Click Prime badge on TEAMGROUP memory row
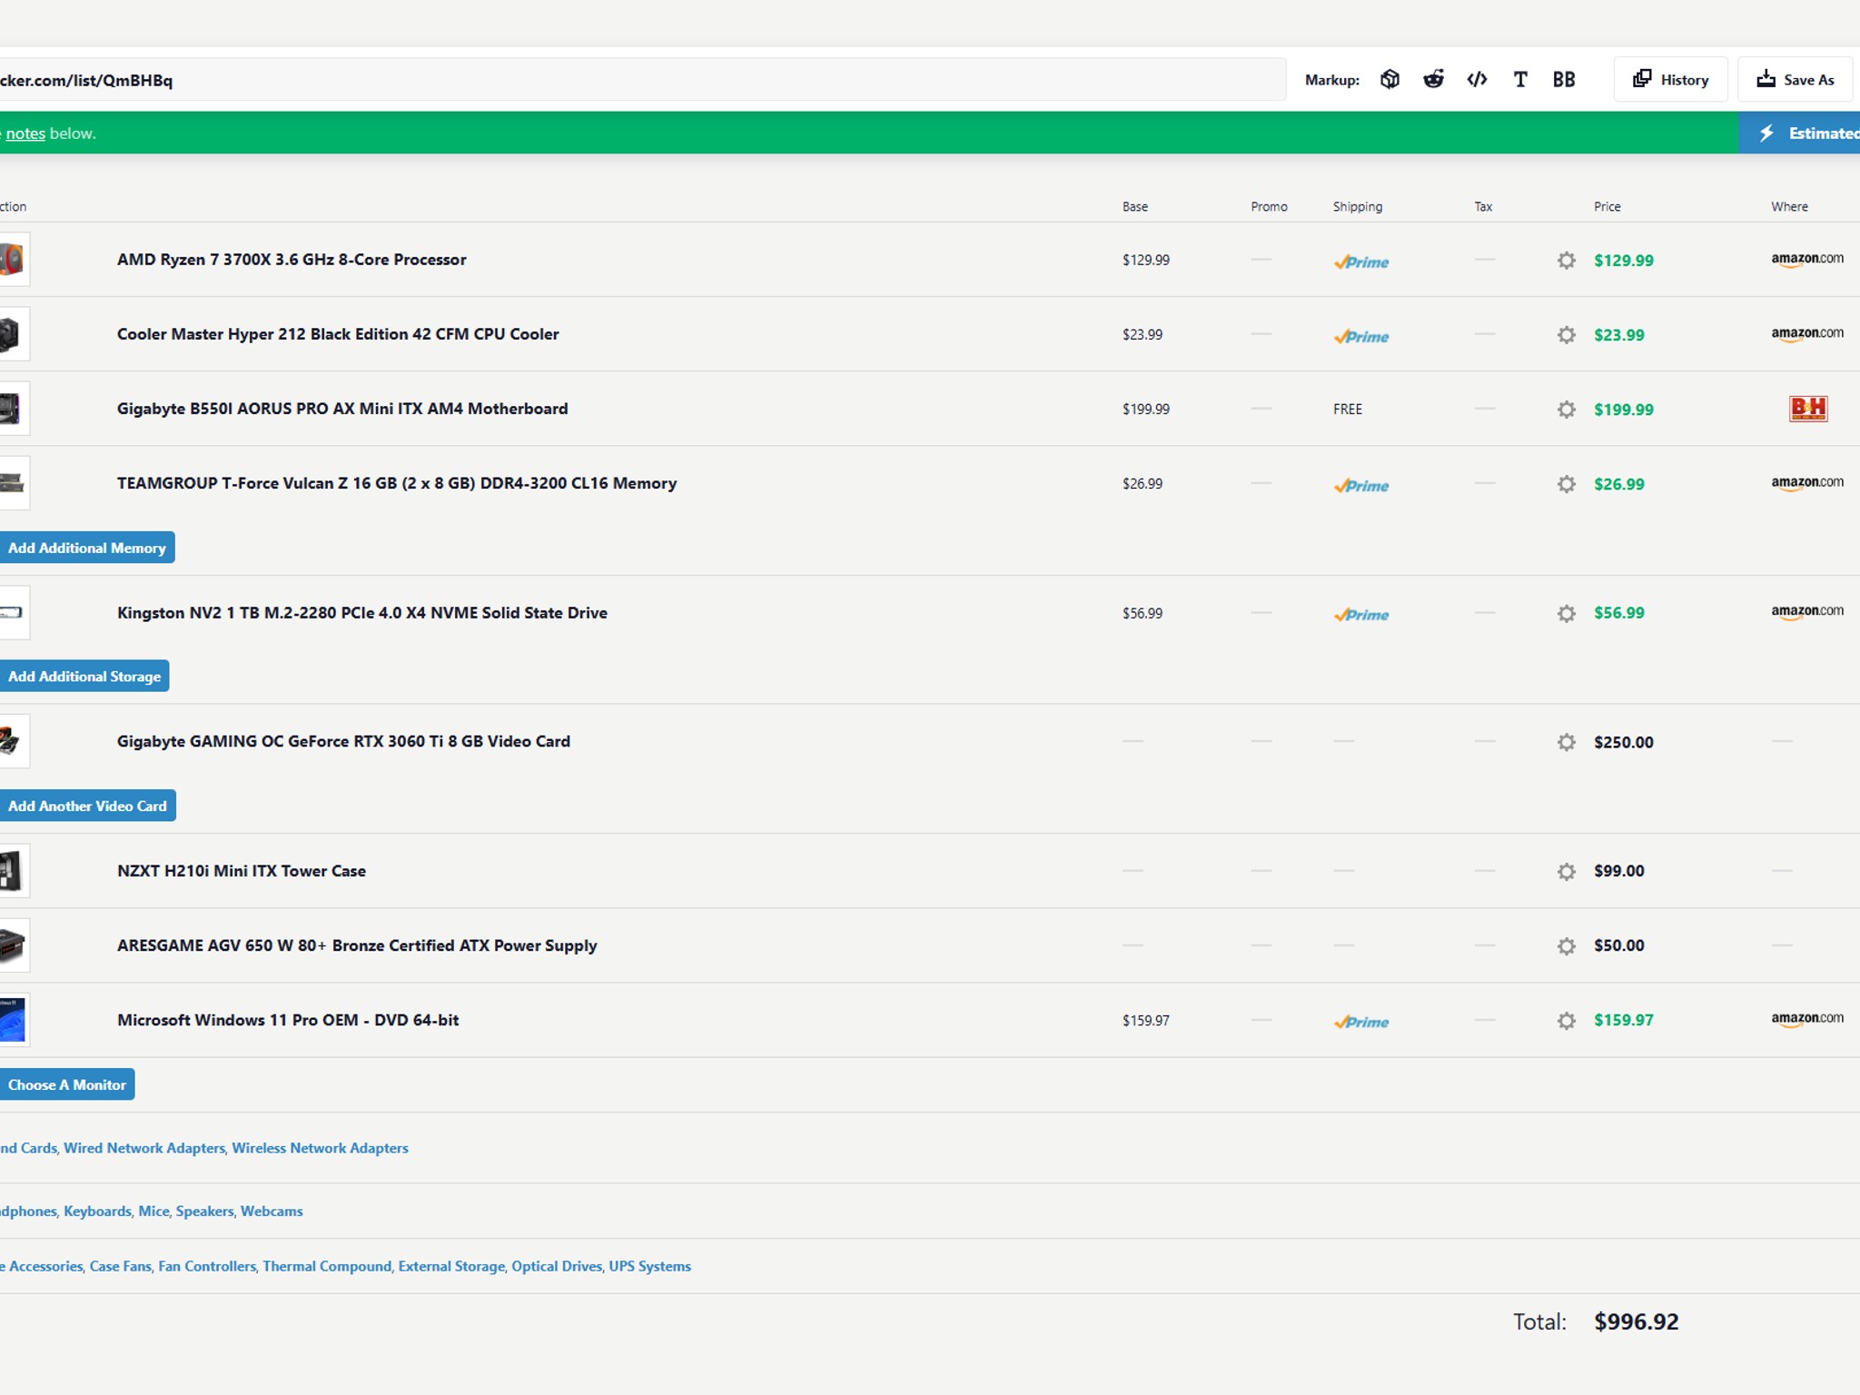1860x1395 pixels. coord(1361,485)
